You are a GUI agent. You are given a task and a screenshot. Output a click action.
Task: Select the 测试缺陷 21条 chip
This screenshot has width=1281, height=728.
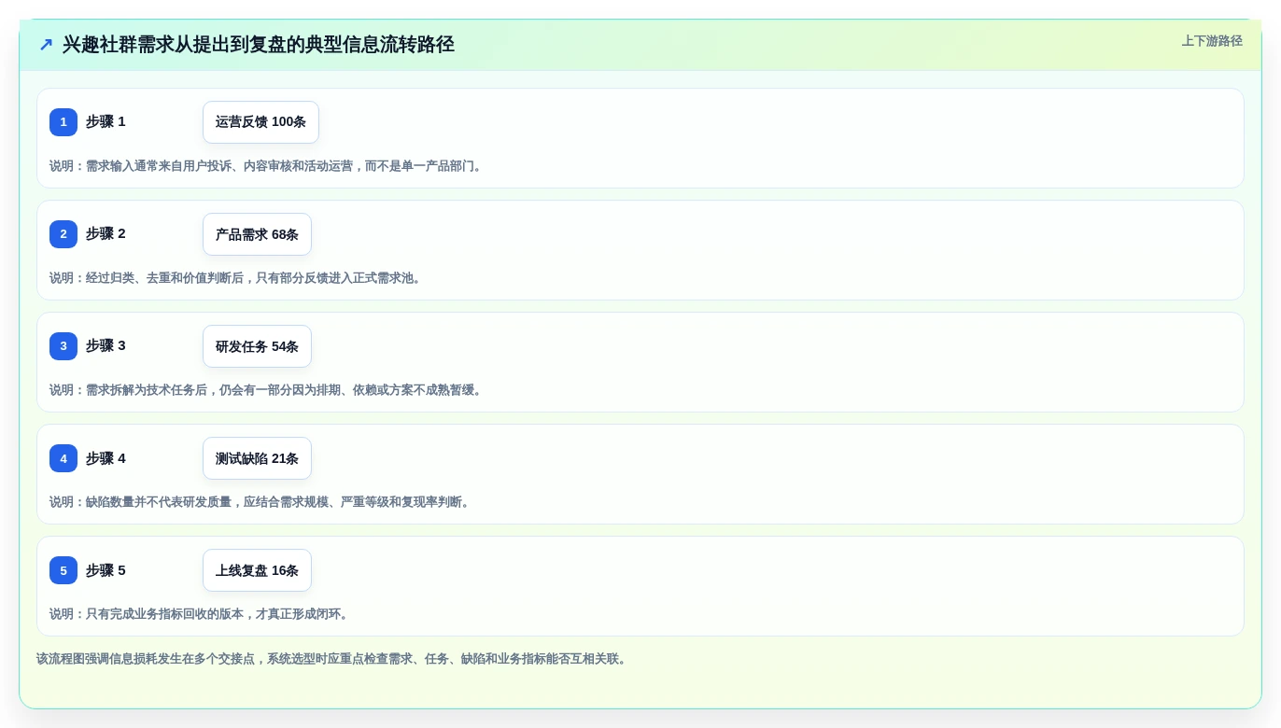click(257, 458)
